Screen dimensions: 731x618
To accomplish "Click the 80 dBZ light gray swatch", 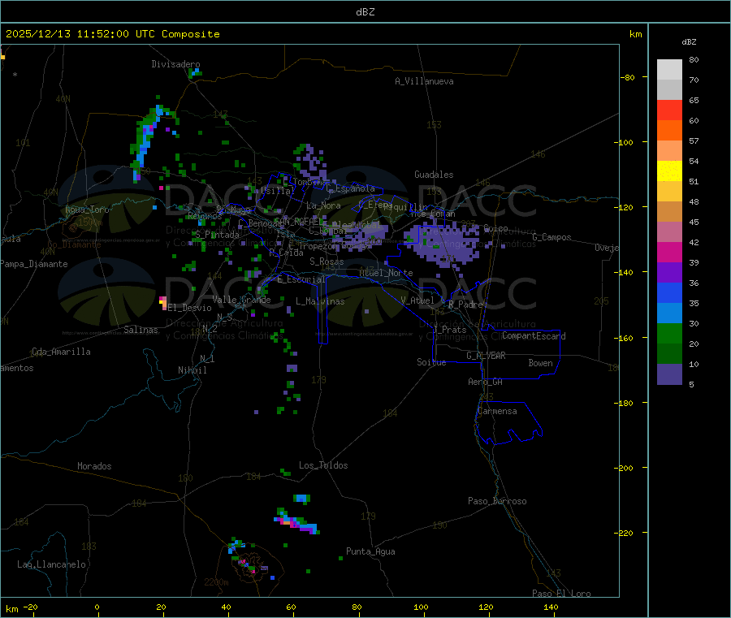I will pos(669,70).
